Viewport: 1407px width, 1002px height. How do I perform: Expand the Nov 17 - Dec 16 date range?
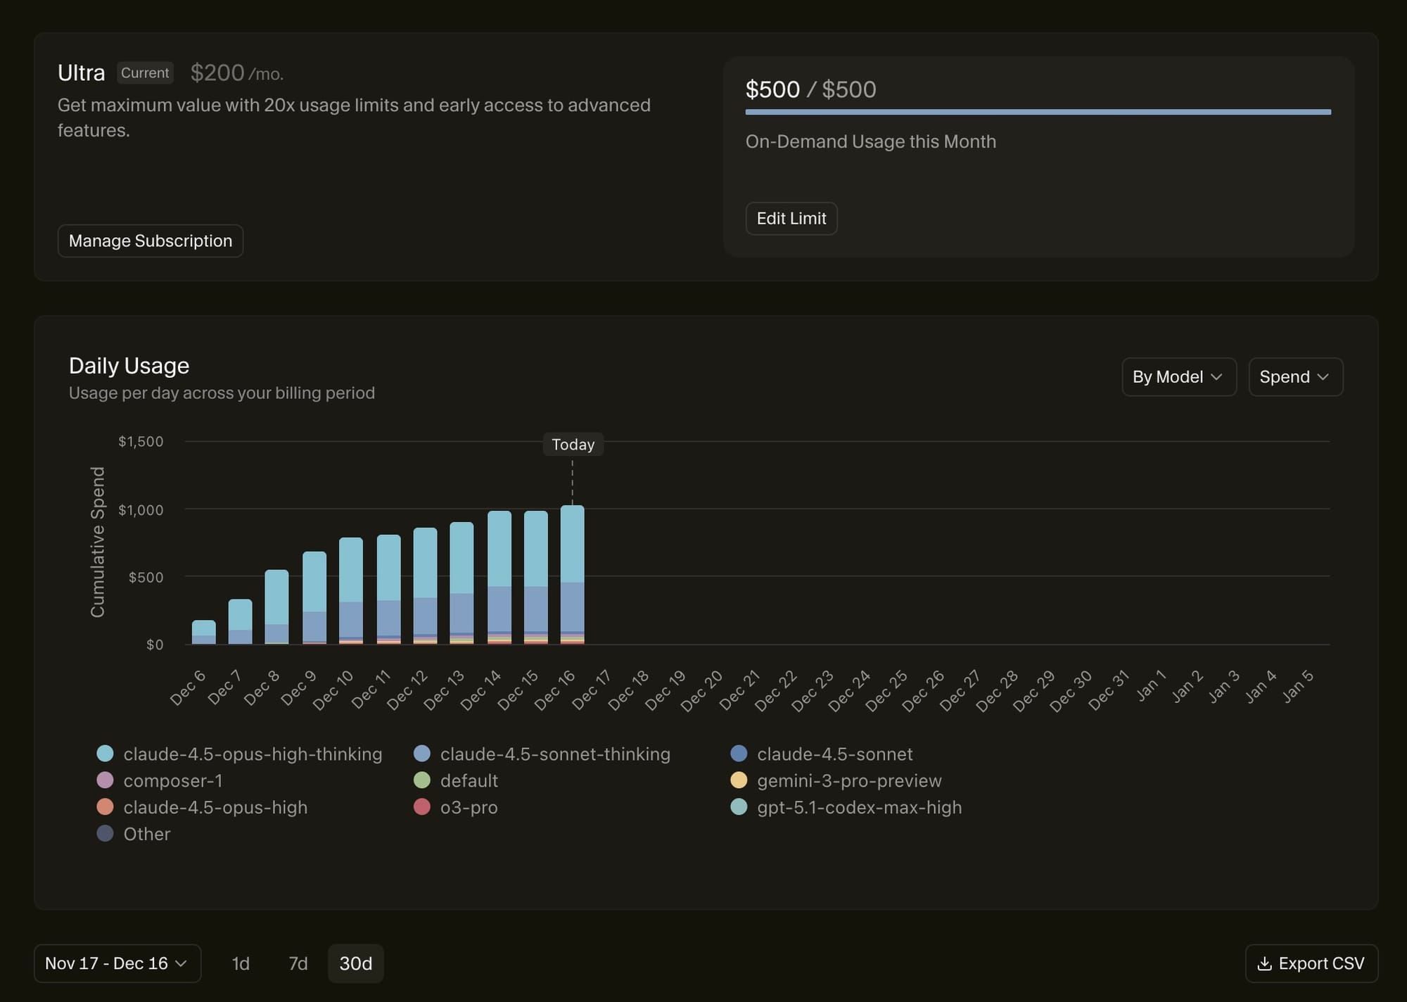click(x=117, y=963)
